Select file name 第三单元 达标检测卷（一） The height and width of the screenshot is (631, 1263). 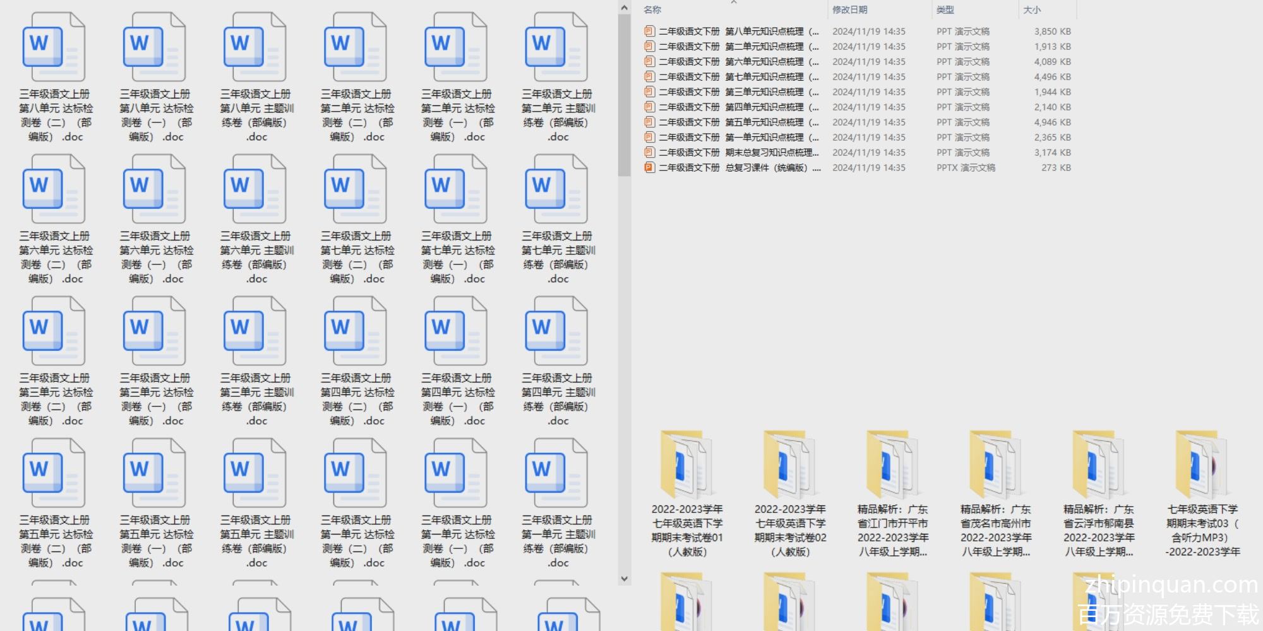click(x=156, y=399)
